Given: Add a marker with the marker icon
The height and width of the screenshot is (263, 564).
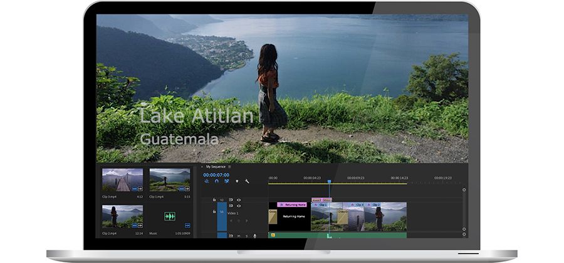Looking at the screenshot, I should pos(237,181).
